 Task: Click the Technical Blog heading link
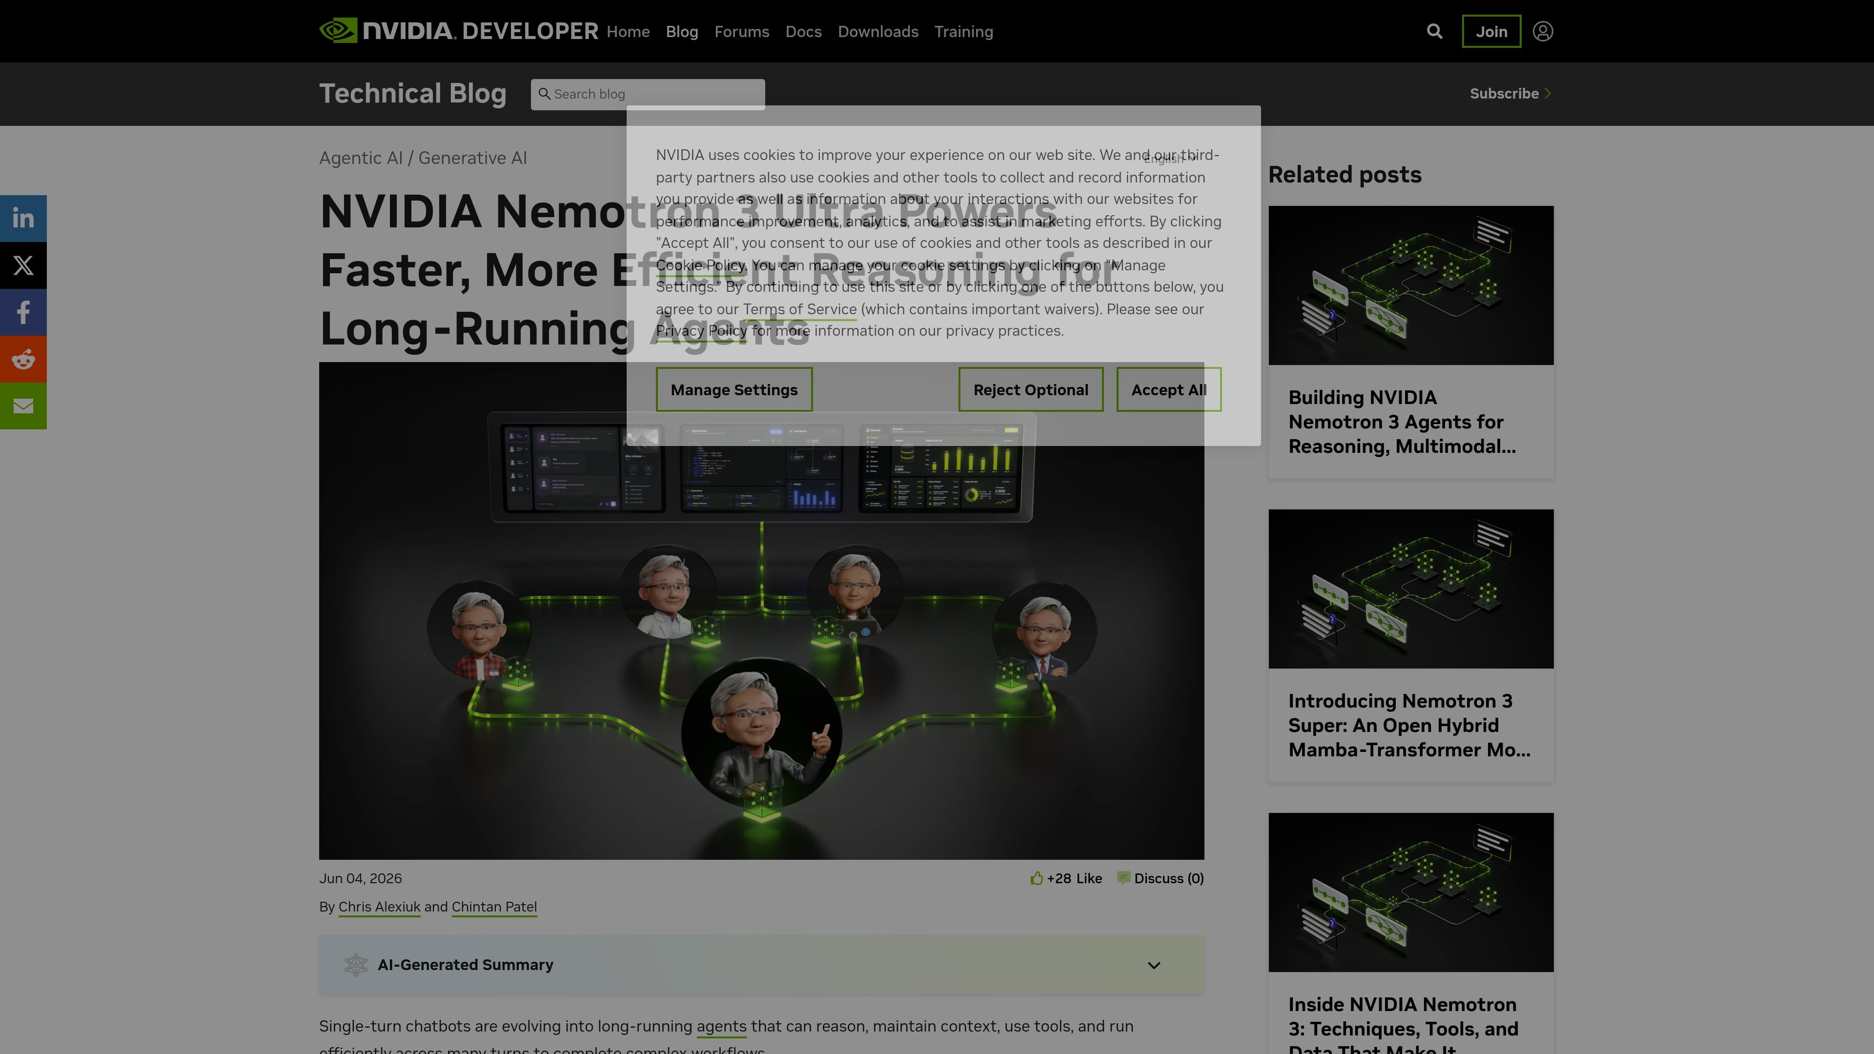click(x=412, y=93)
